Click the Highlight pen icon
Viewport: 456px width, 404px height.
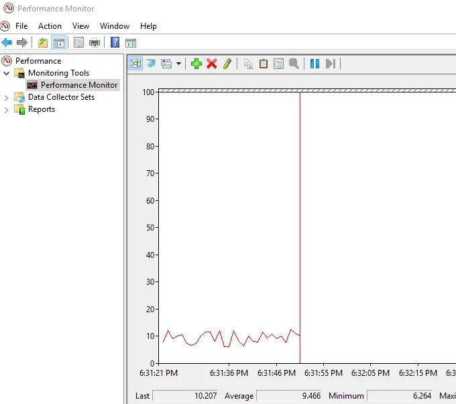pyautogui.click(x=227, y=64)
